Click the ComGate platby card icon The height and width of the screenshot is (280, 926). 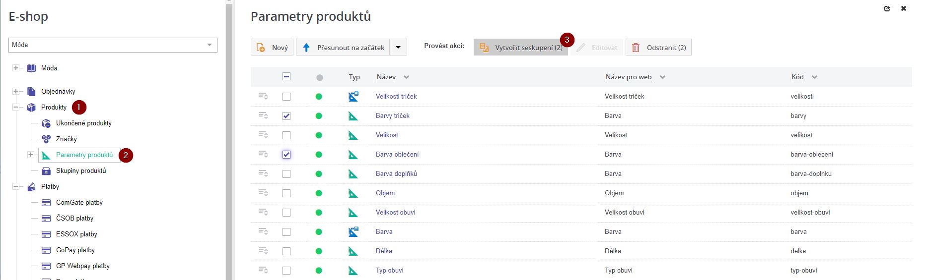(x=46, y=203)
